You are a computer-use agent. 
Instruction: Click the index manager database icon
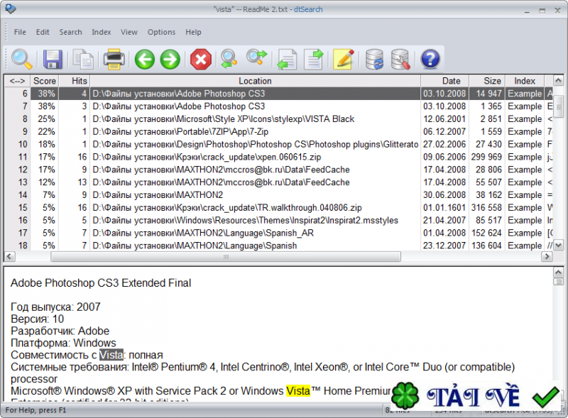400,60
